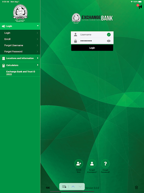Viewport: 144px width, 193px height.
Task: Click the chevron on Forgot Username row
Action: 37,45
